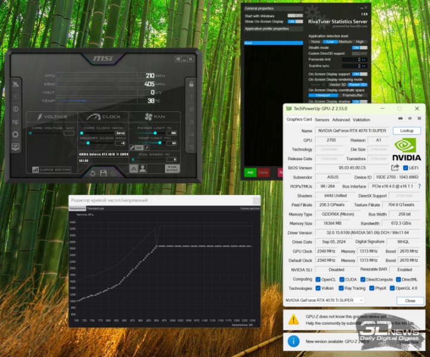Open the hardware monitor icon in Afterburner

15,147
